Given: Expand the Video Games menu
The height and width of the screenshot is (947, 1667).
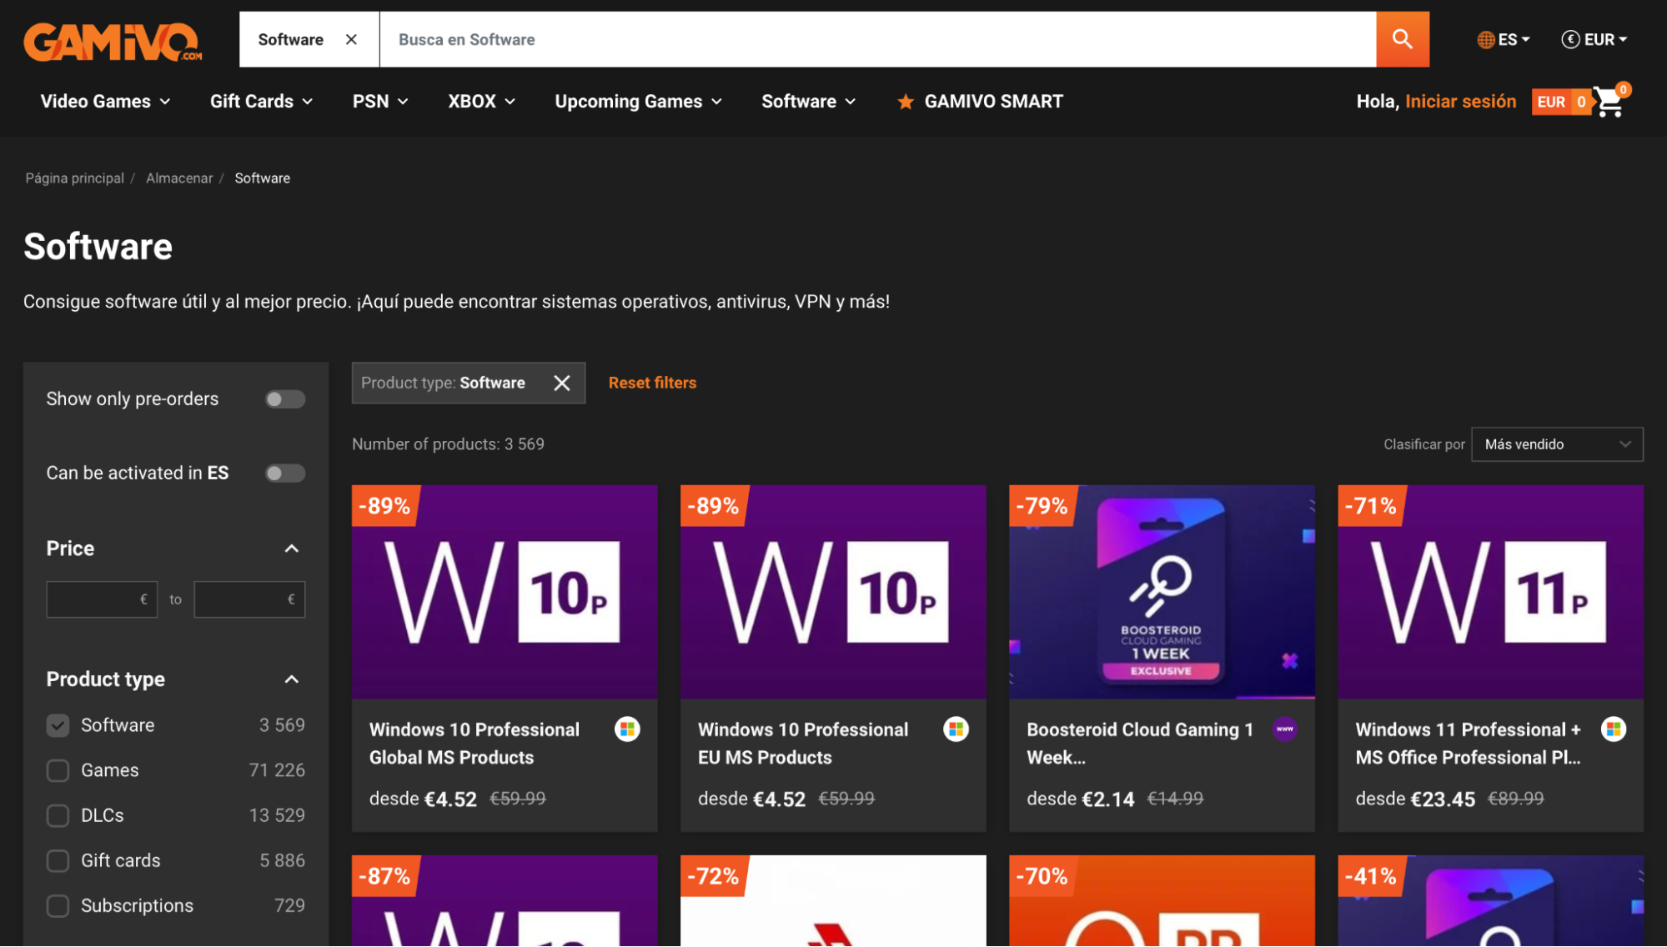Looking at the screenshot, I should tap(106, 102).
